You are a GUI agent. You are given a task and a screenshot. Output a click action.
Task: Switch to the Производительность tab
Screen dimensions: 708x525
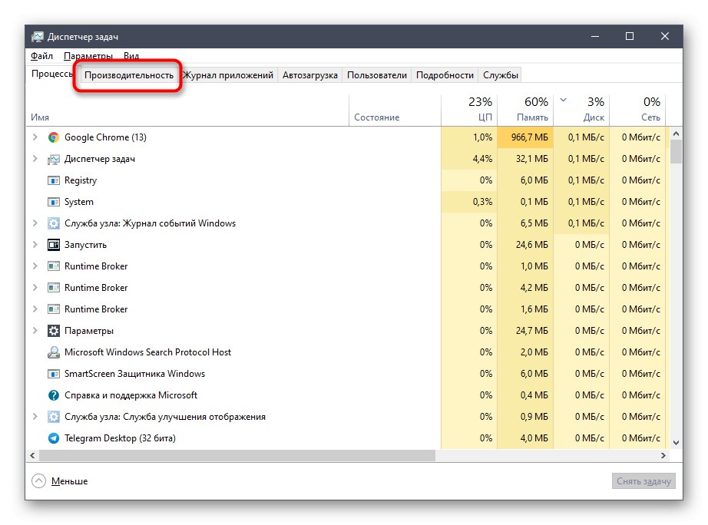[129, 75]
